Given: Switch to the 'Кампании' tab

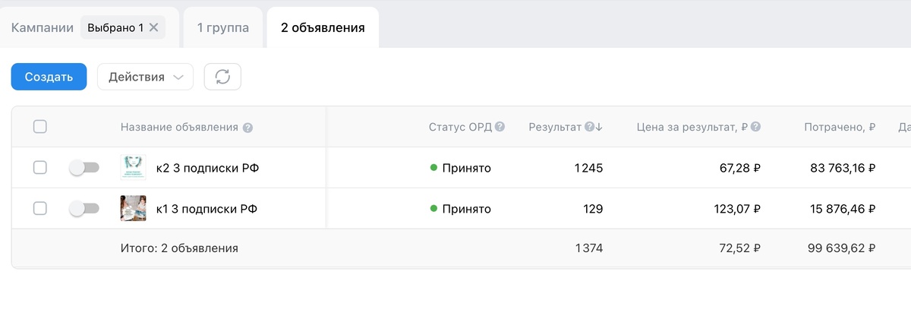Looking at the screenshot, I should tap(42, 28).
